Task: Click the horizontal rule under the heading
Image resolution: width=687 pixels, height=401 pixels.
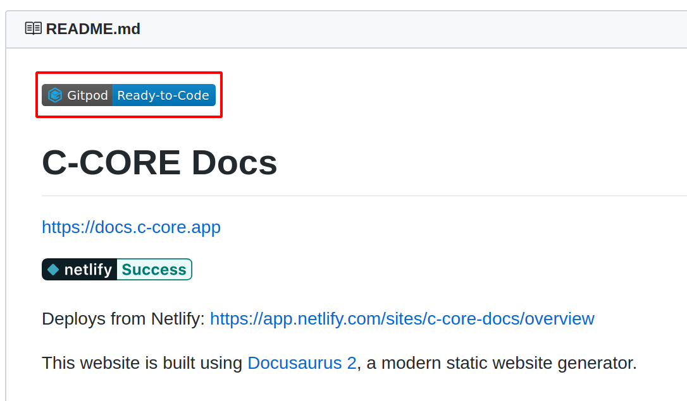Action: [364, 196]
